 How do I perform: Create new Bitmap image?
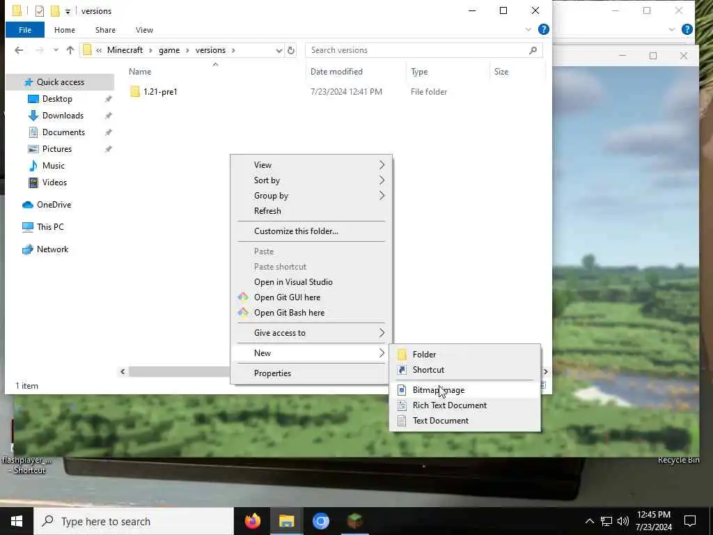[x=464, y=390]
